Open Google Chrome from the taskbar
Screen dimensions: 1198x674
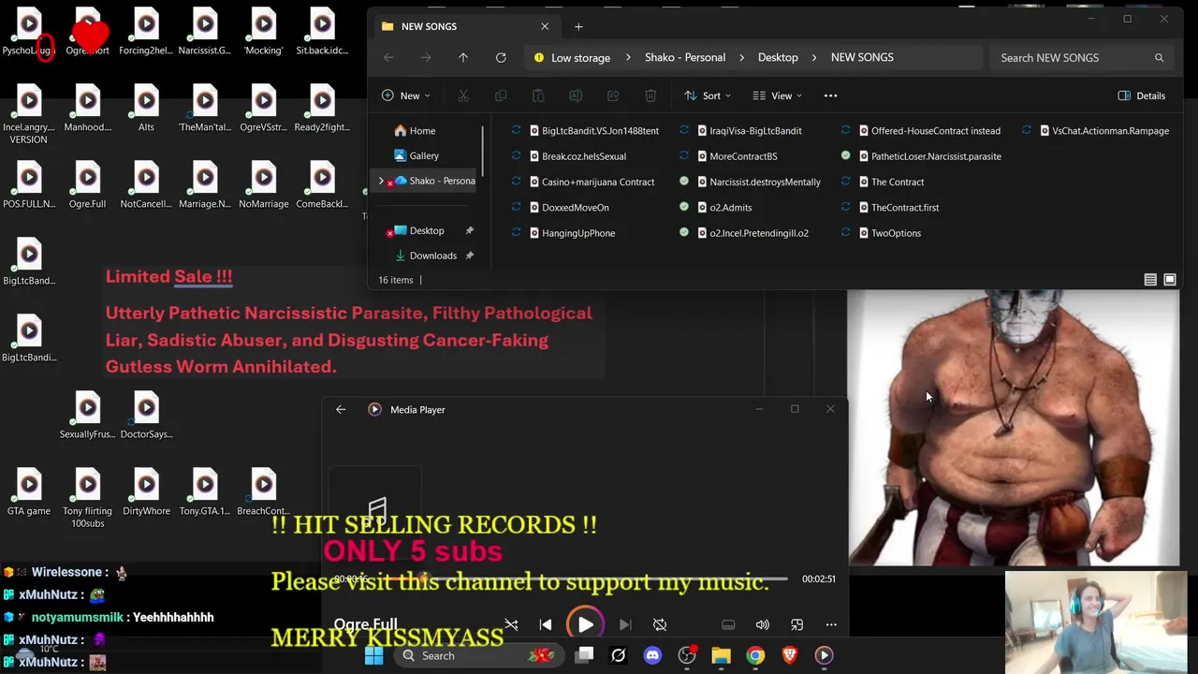click(x=755, y=655)
